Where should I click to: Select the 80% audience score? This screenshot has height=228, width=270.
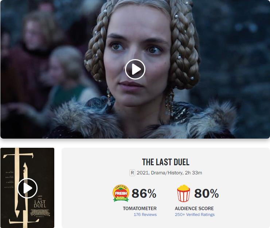tap(207, 193)
